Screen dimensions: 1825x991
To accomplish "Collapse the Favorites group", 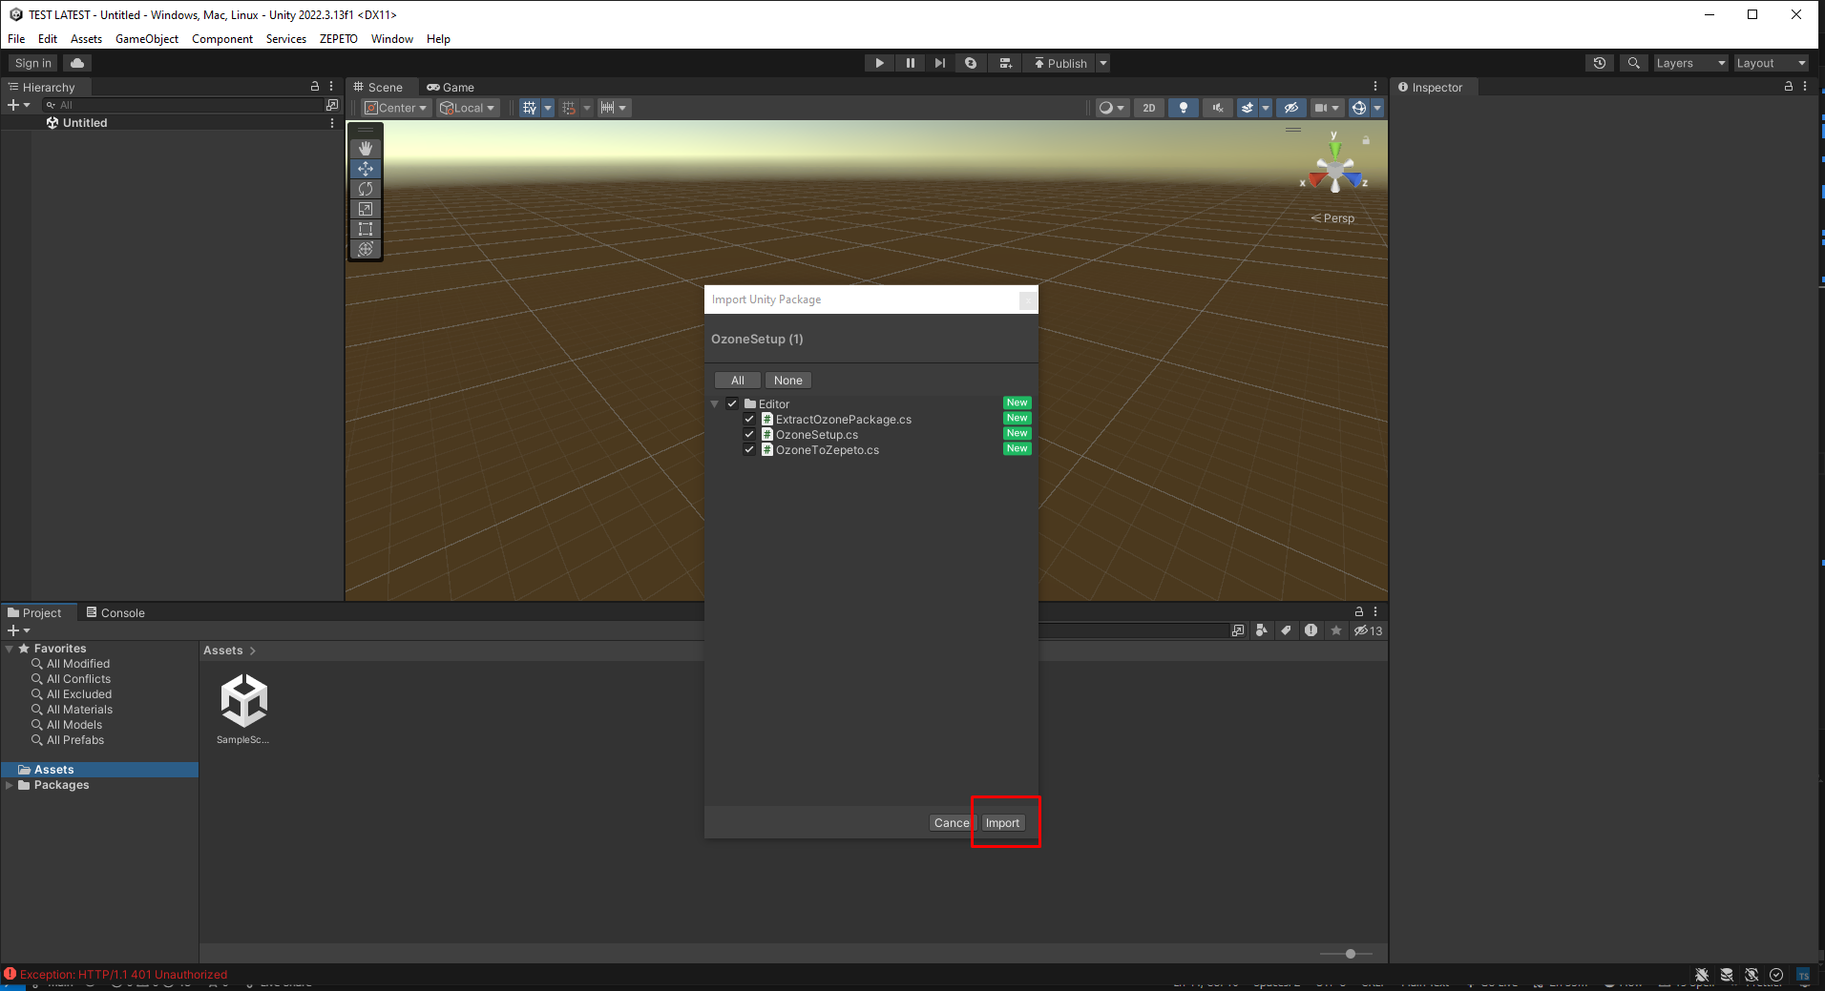I will pyautogui.click(x=10, y=649).
